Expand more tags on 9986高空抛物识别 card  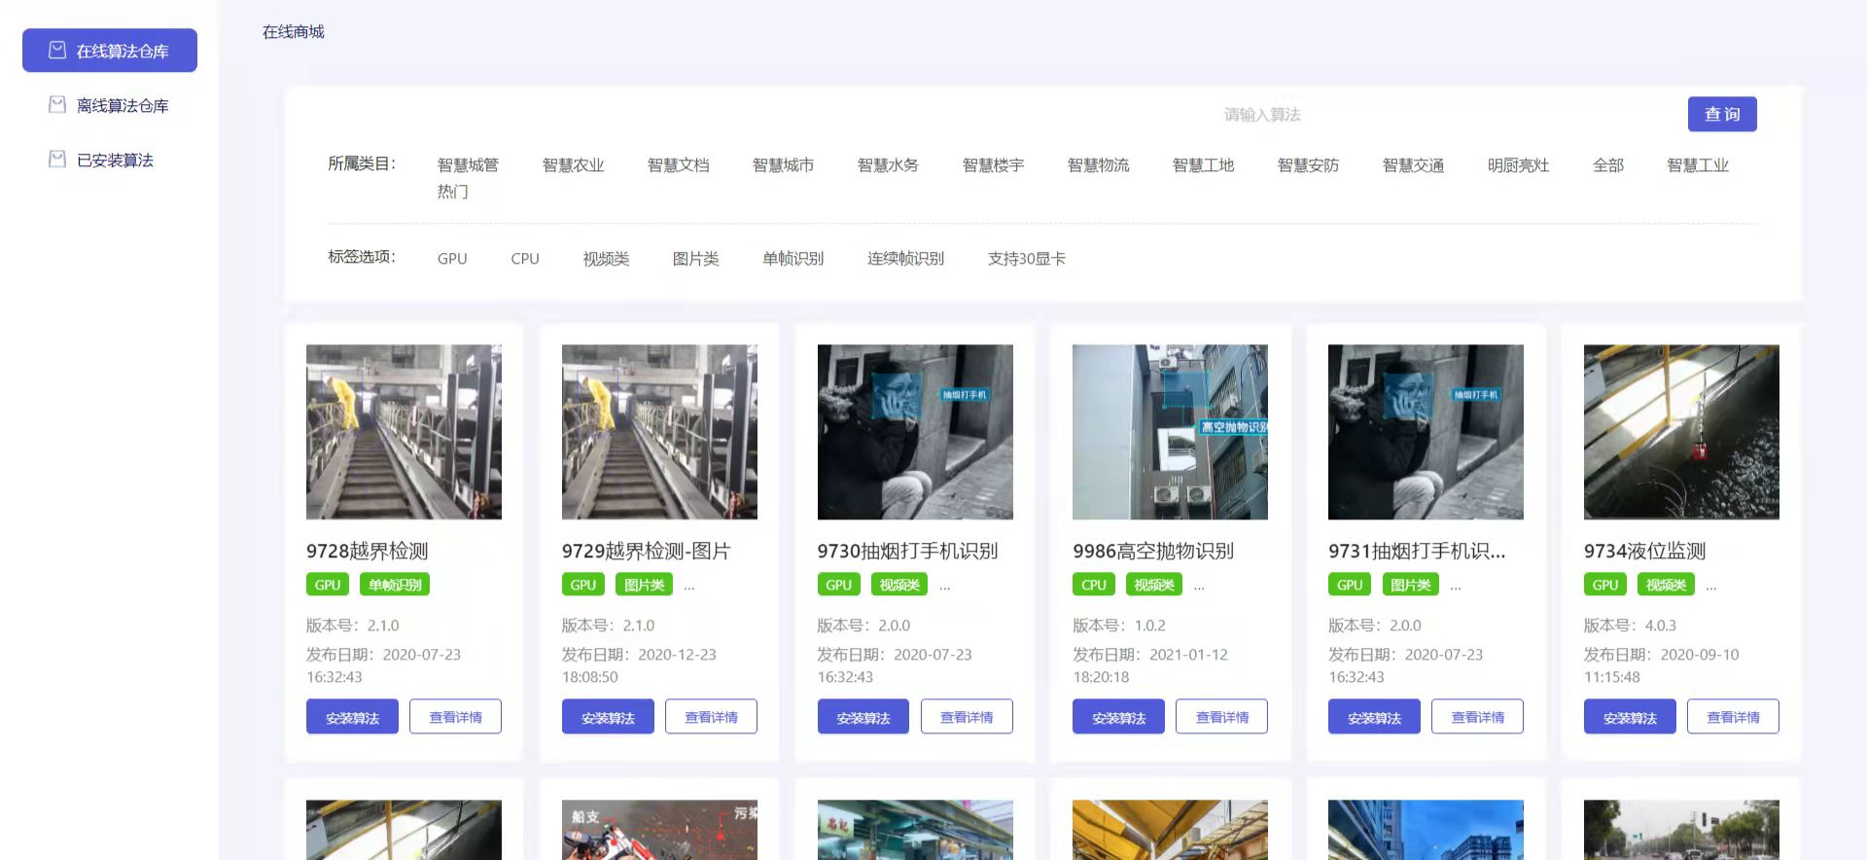click(x=1200, y=588)
